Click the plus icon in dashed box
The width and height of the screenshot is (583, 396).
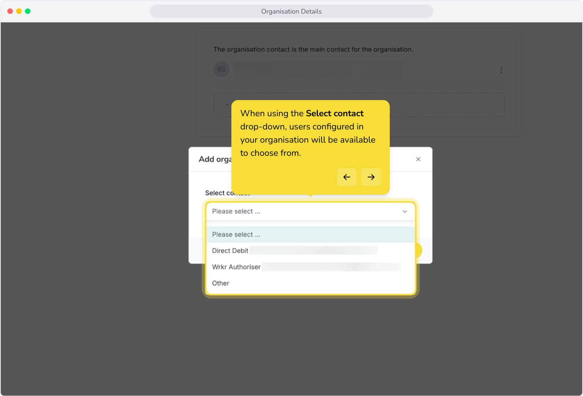click(227, 105)
